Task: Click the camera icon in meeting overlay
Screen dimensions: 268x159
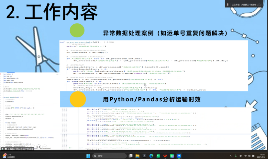Action: click(x=39, y=147)
